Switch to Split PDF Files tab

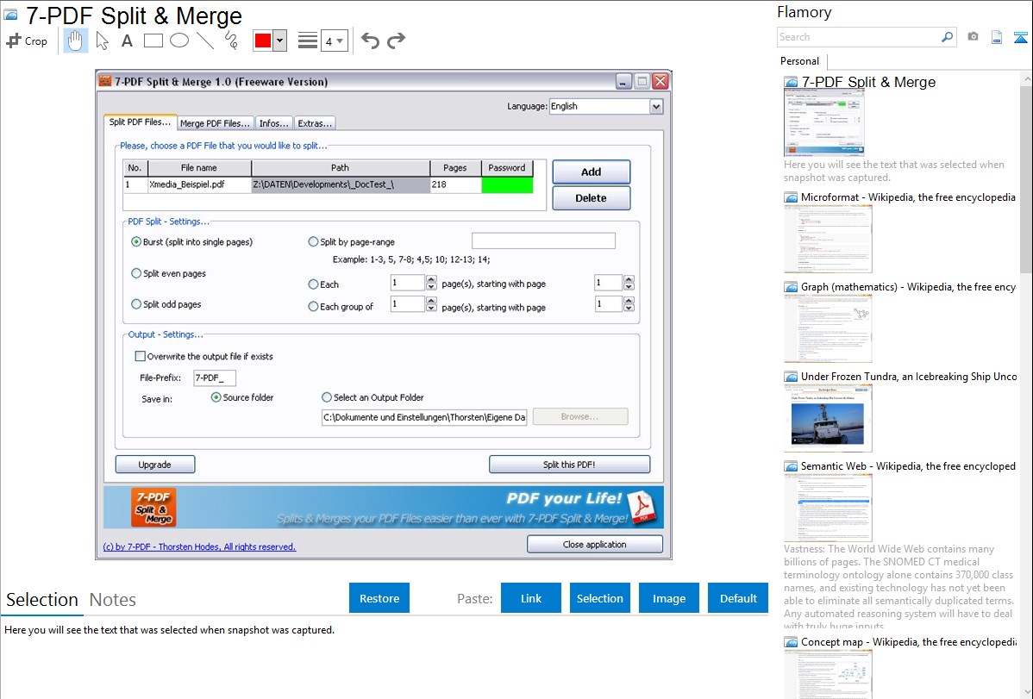coord(140,122)
